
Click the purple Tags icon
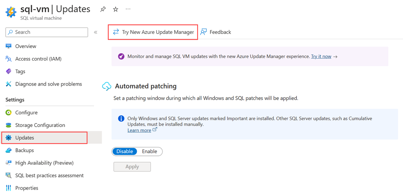pyautogui.click(x=8, y=71)
